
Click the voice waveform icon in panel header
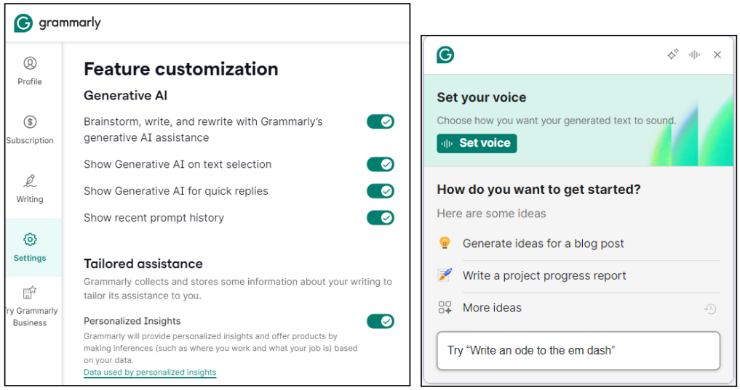tap(695, 54)
